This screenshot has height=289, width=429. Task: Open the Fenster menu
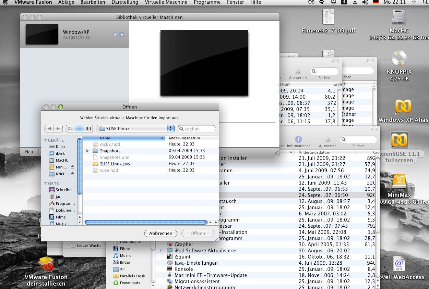pos(236,2)
